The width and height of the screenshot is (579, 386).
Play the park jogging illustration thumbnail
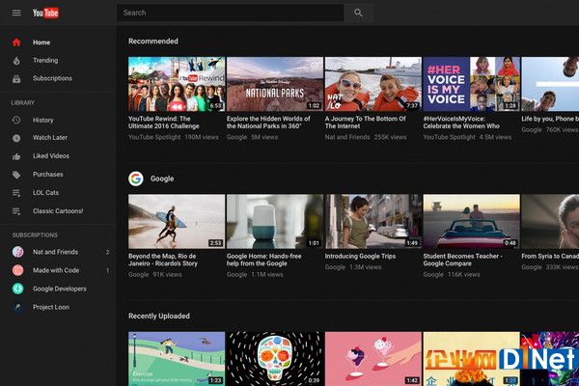[x=177, y=359]
